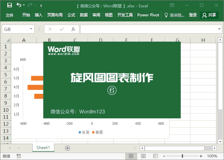Click the macro recording icon in status bar
This screenshot has height=160, width=224.
coord(19,156)
